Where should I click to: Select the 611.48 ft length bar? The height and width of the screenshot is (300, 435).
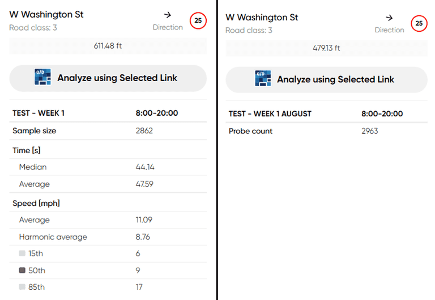[x=108, y=46]
